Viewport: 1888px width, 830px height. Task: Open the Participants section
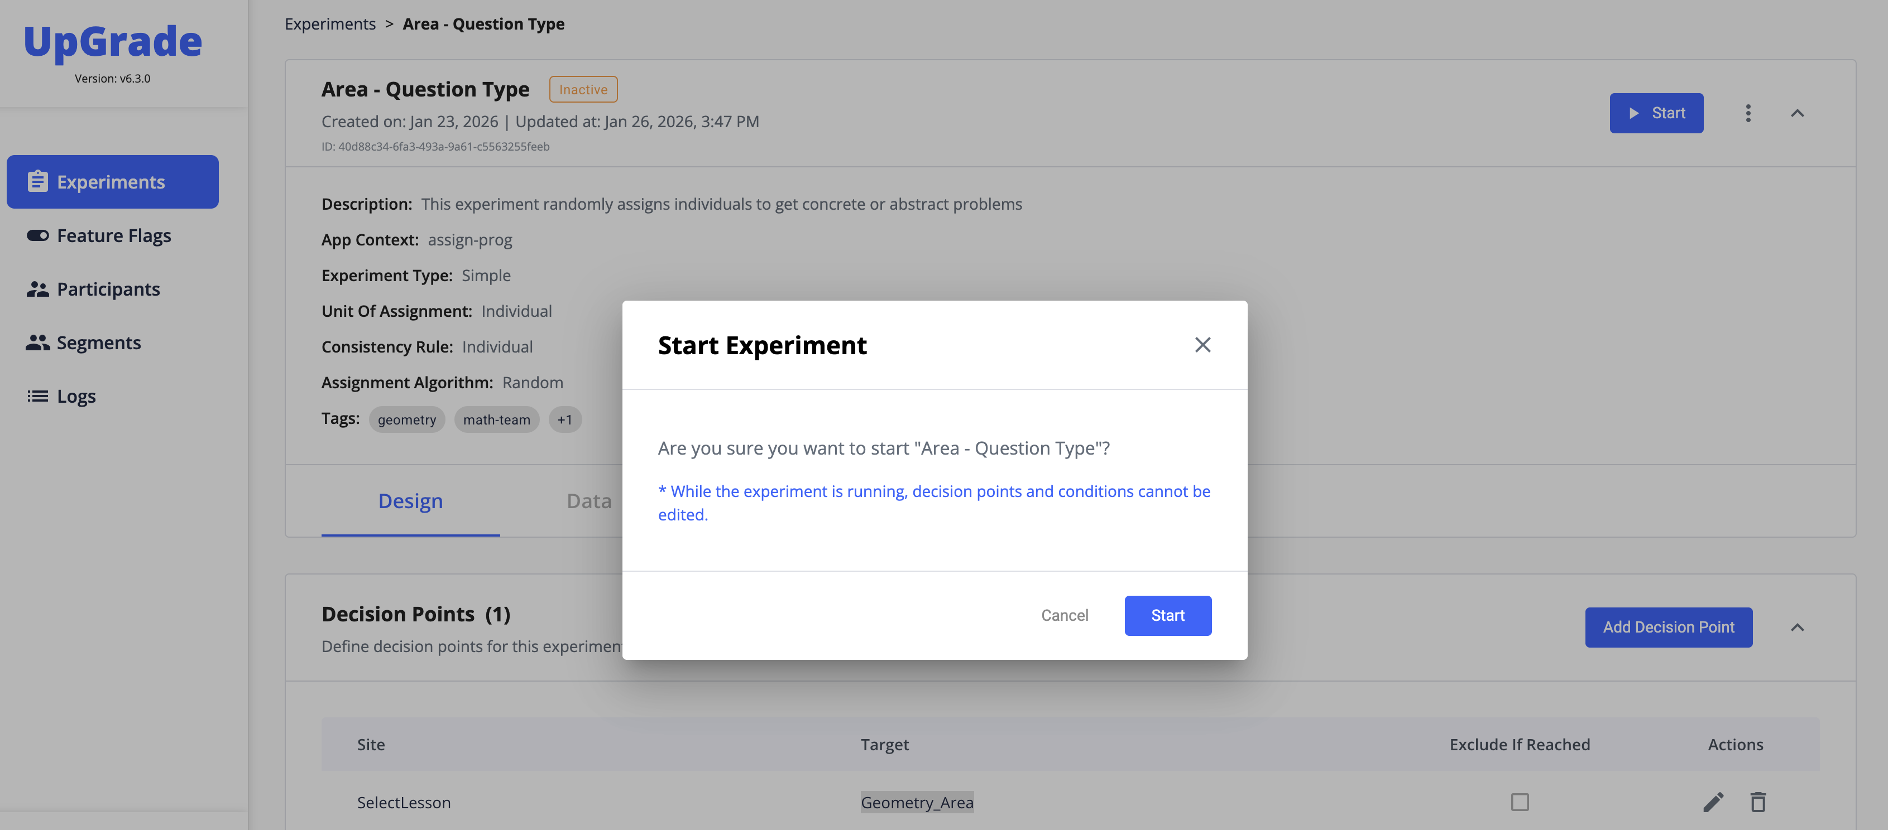click(108, 288)
